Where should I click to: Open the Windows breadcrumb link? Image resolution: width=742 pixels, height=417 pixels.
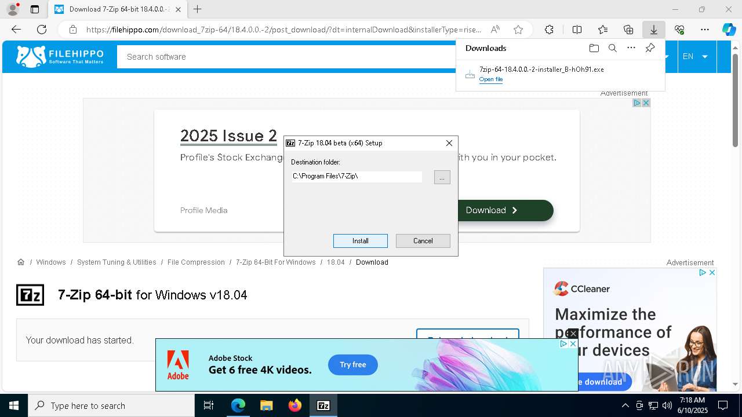click(51, 262)
